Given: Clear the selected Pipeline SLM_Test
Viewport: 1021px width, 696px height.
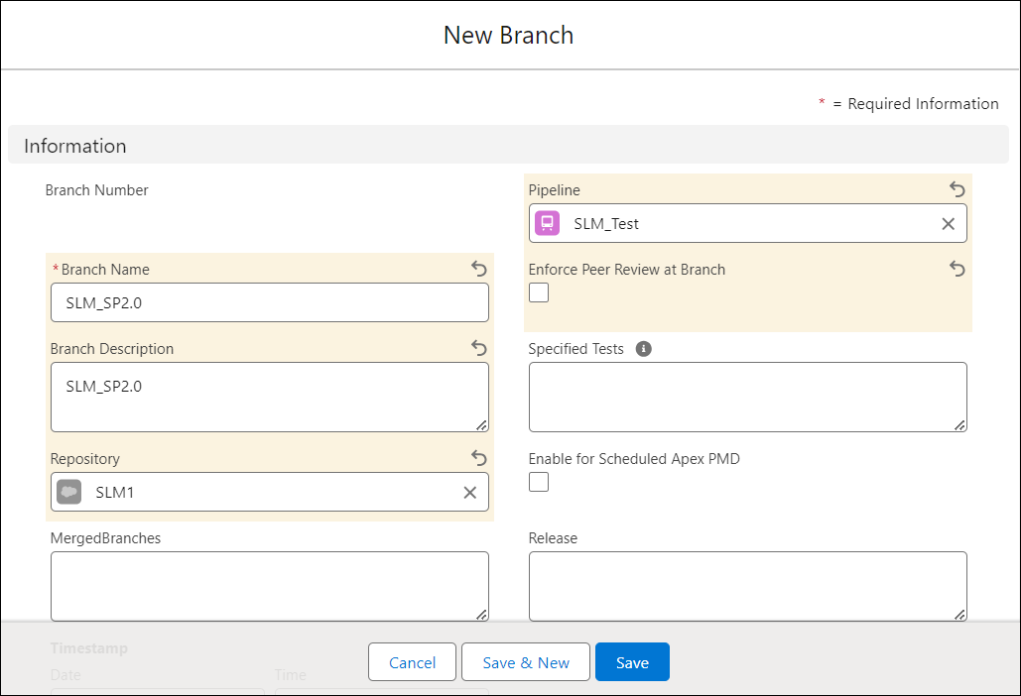Looking at the screenshot, I should pyautogui.click(x=948, y=223).
